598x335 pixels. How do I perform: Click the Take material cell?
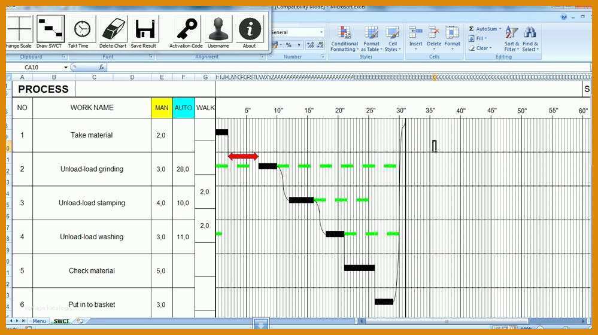pos(92,135)
